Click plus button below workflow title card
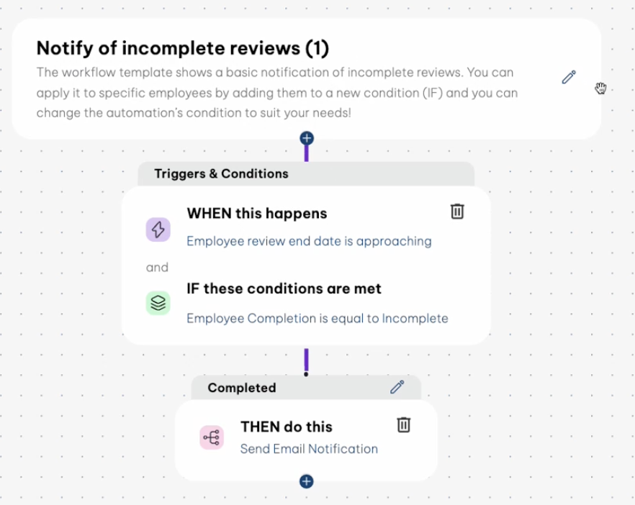 pyautogui.click(x=307, y=138)
